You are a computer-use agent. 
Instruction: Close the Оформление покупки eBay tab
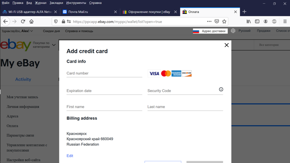[175, 12]
